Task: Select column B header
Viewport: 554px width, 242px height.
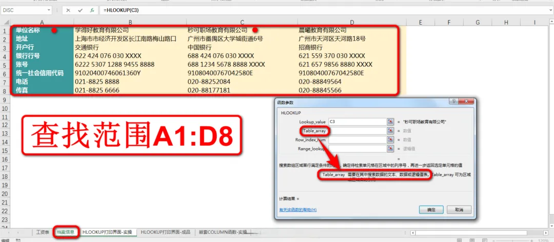Action: pyautogui.click(x=130, y=23)
